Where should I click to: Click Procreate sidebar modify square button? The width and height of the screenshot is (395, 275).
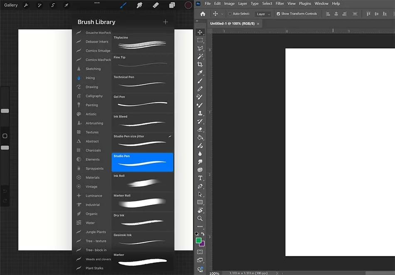[5, 136]
